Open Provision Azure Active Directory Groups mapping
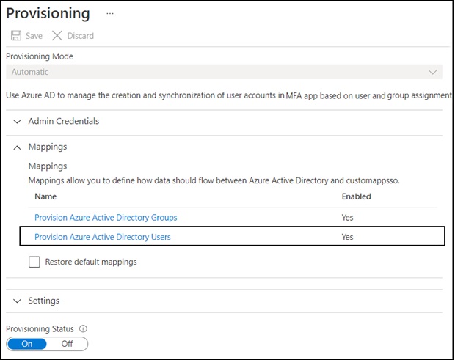 click(x=106, y=217)
